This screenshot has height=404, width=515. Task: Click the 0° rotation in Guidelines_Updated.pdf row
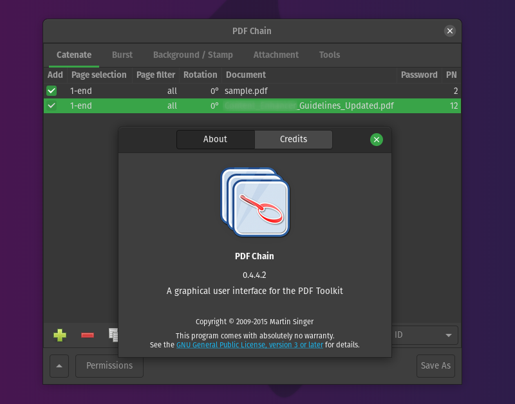click(214, 106)
